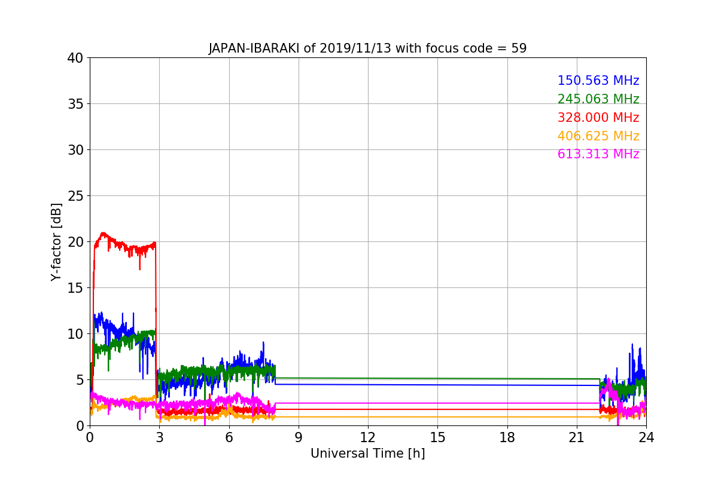This screenshot has height=478, width=718.
Task: Click the y-axis tick label 15
Action: [75, 288]
